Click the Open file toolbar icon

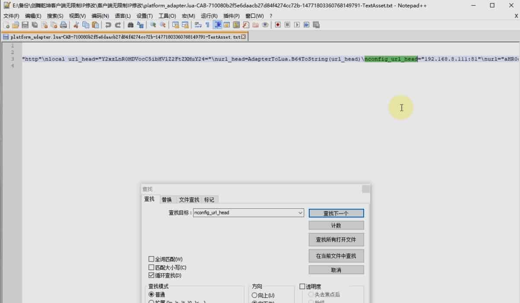[16, 25]
